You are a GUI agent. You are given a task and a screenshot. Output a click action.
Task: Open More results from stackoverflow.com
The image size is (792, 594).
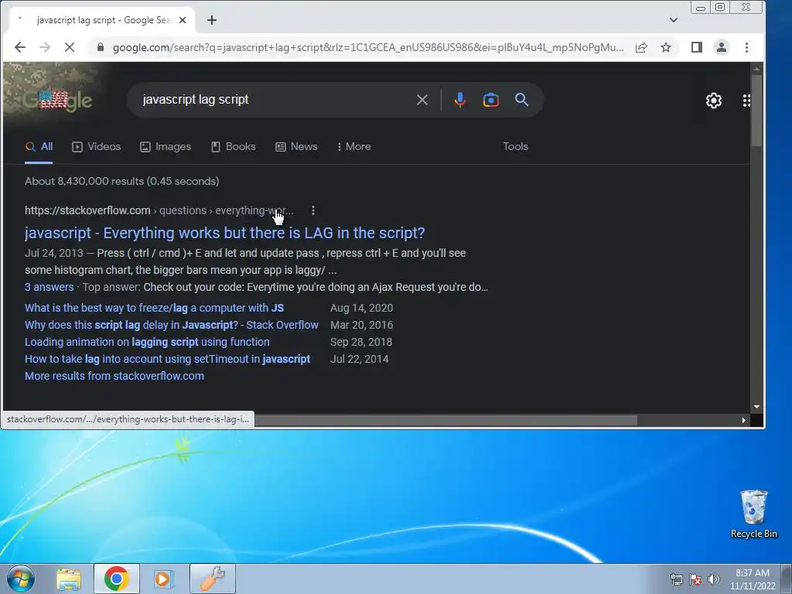[x=114, y=376]
